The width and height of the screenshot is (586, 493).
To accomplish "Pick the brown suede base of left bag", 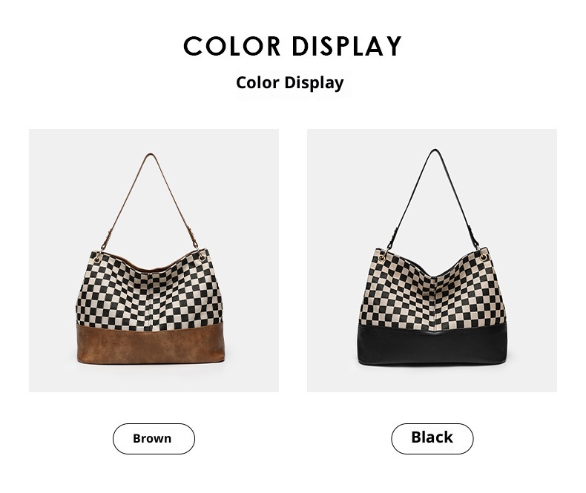I will [151, 344].
